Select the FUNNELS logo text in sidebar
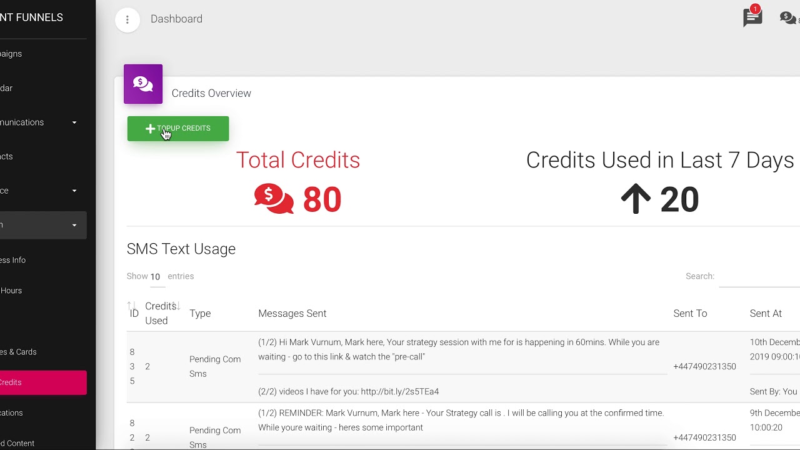This screenshot has height=450, width=800. [x=31, y=17]
